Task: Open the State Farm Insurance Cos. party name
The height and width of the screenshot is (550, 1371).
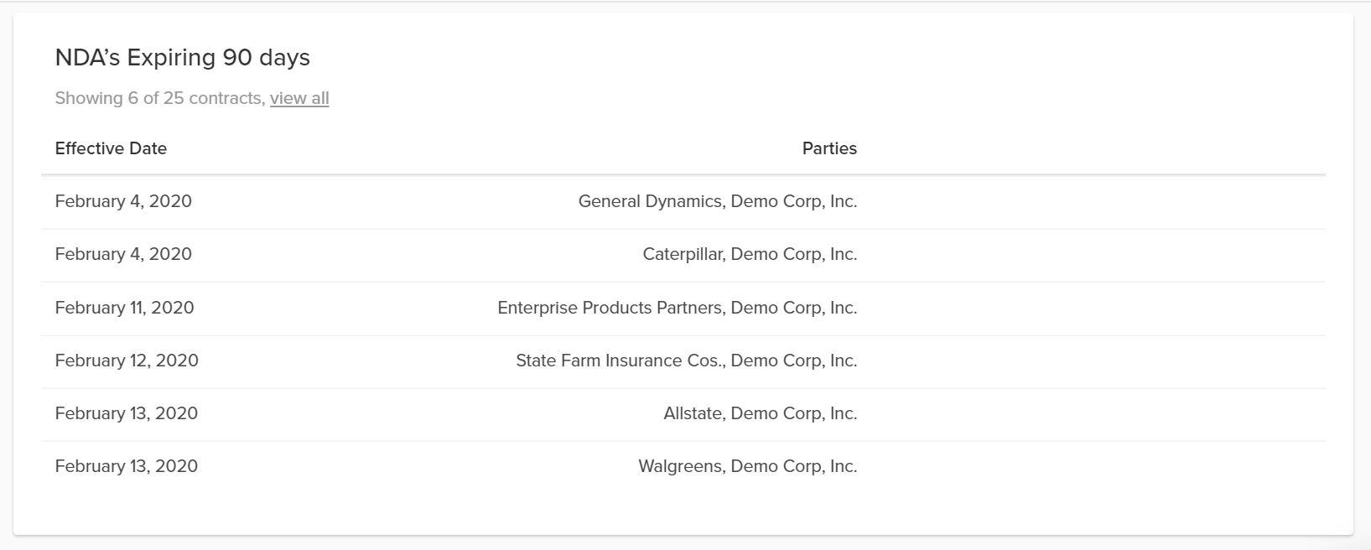Action: [619, 361]
